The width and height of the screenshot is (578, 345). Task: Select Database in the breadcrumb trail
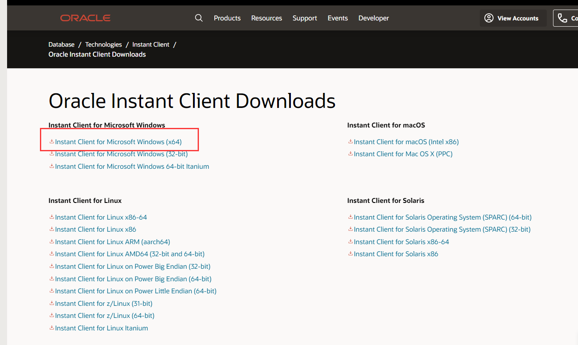pos(61,44)
